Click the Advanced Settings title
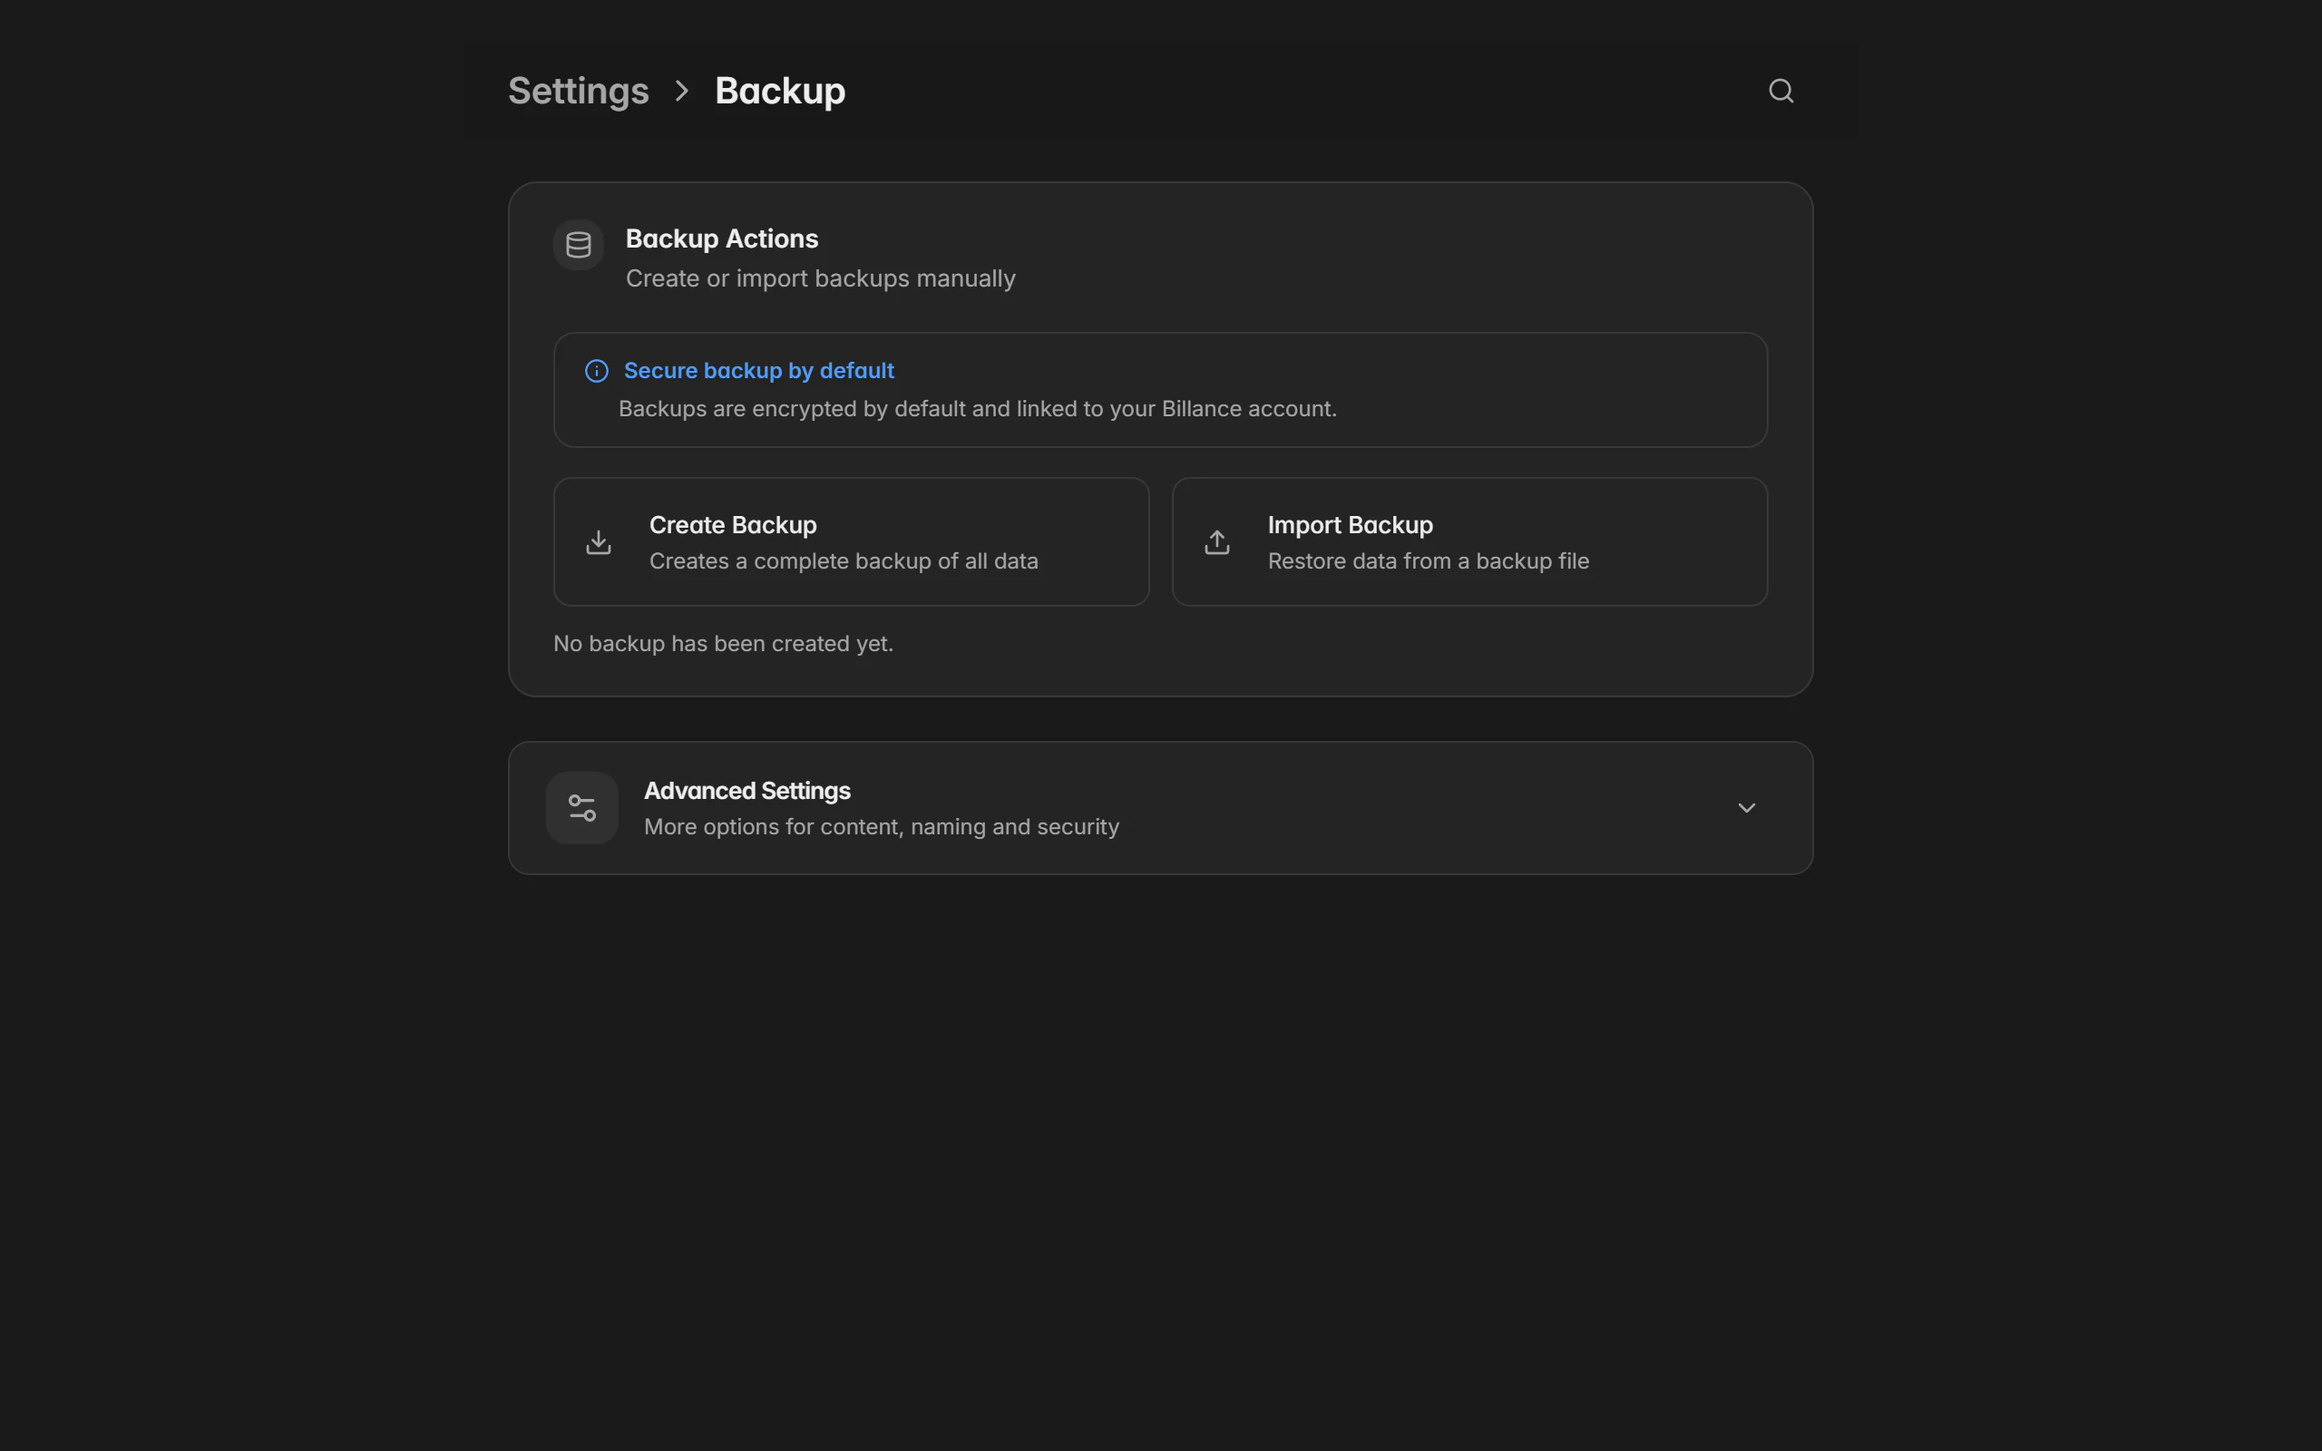This screenshot has width=2322, height=1451. [746, 791]
